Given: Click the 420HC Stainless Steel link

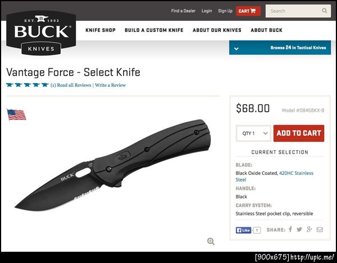Looking at the screenshot, I should point(275,176).
